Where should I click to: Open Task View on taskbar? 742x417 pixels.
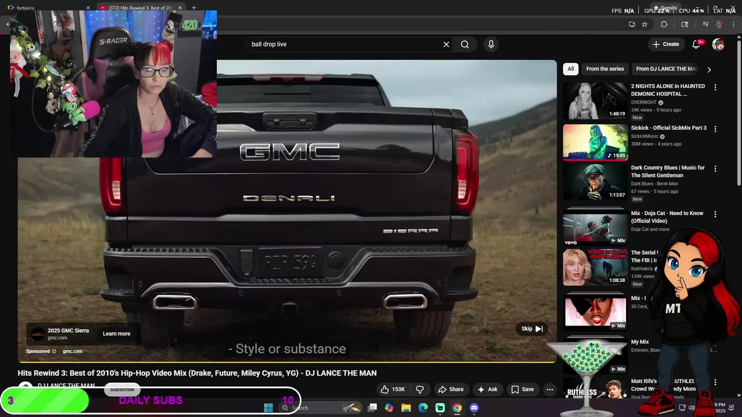pos(373,408)
